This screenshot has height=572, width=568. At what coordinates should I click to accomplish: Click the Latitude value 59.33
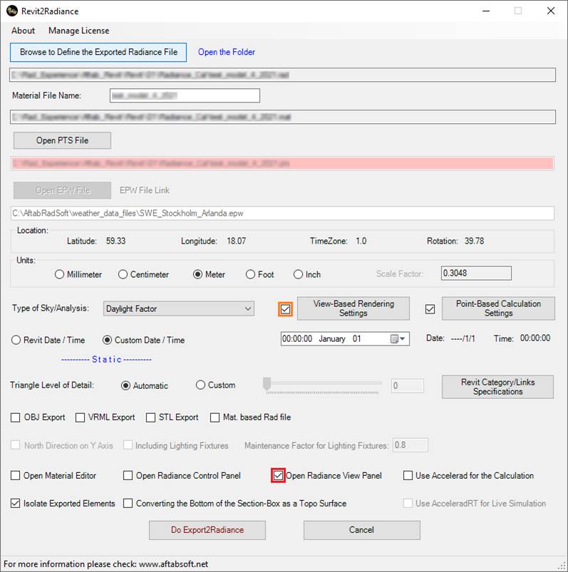click(115, 241)
